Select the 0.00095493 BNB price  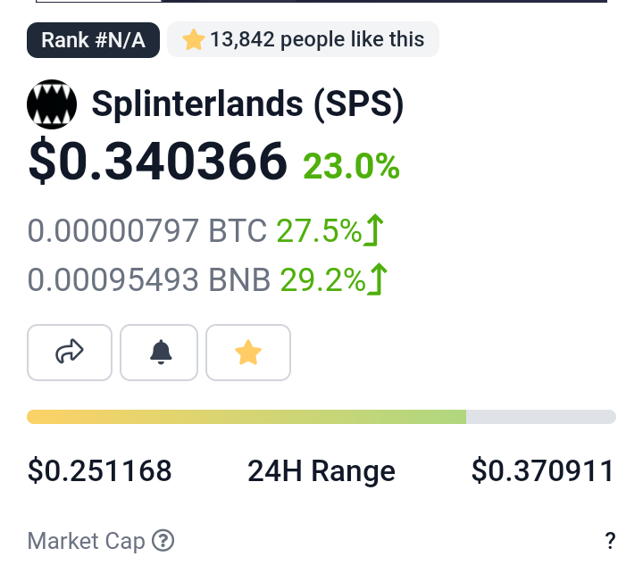[x=149, y=280]
